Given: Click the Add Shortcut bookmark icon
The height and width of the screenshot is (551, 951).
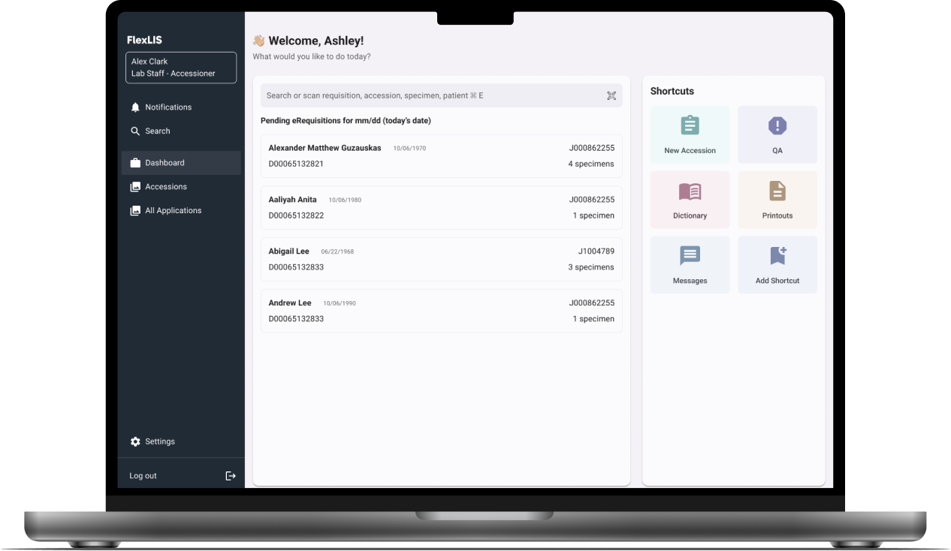Looking at the screenshot, I should pos(778,256).
